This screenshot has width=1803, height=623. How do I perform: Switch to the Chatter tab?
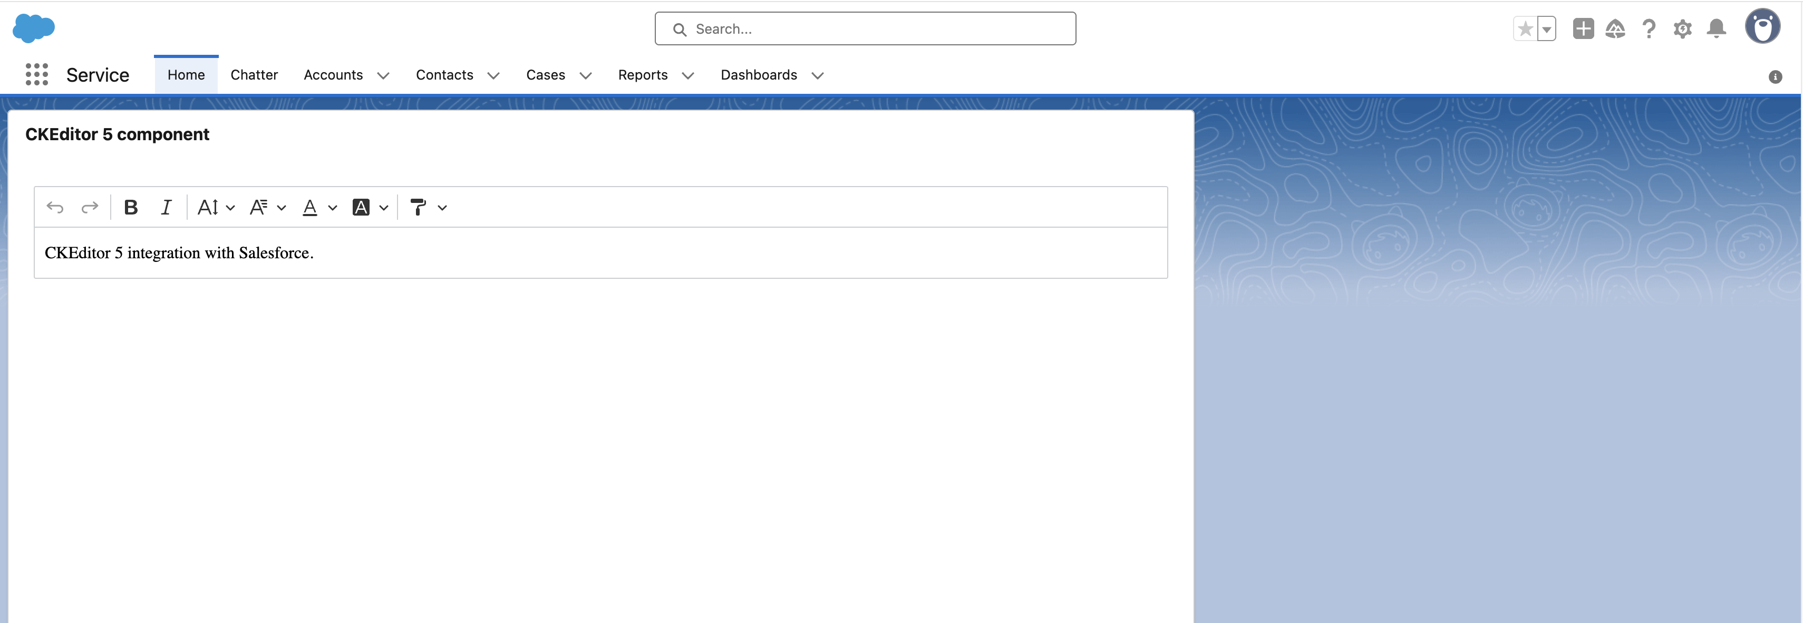point(254,75)
